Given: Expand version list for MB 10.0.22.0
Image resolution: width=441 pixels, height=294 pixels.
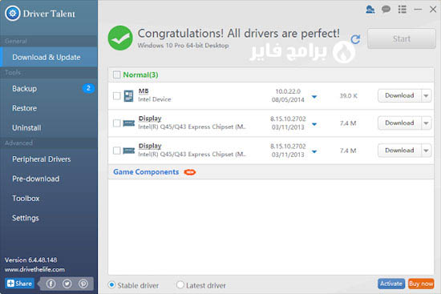Looking at the screenshot, I should pos(314,97).
